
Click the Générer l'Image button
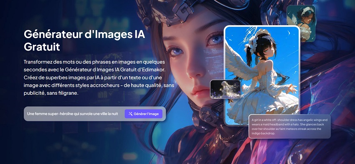point(144,114)
